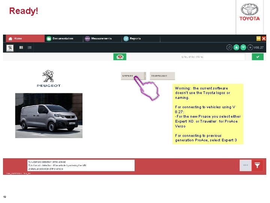The height and width of the screenshot is (203, 270).
Task: Click the red filter funnel button
Action: click(x=257, y=165)
